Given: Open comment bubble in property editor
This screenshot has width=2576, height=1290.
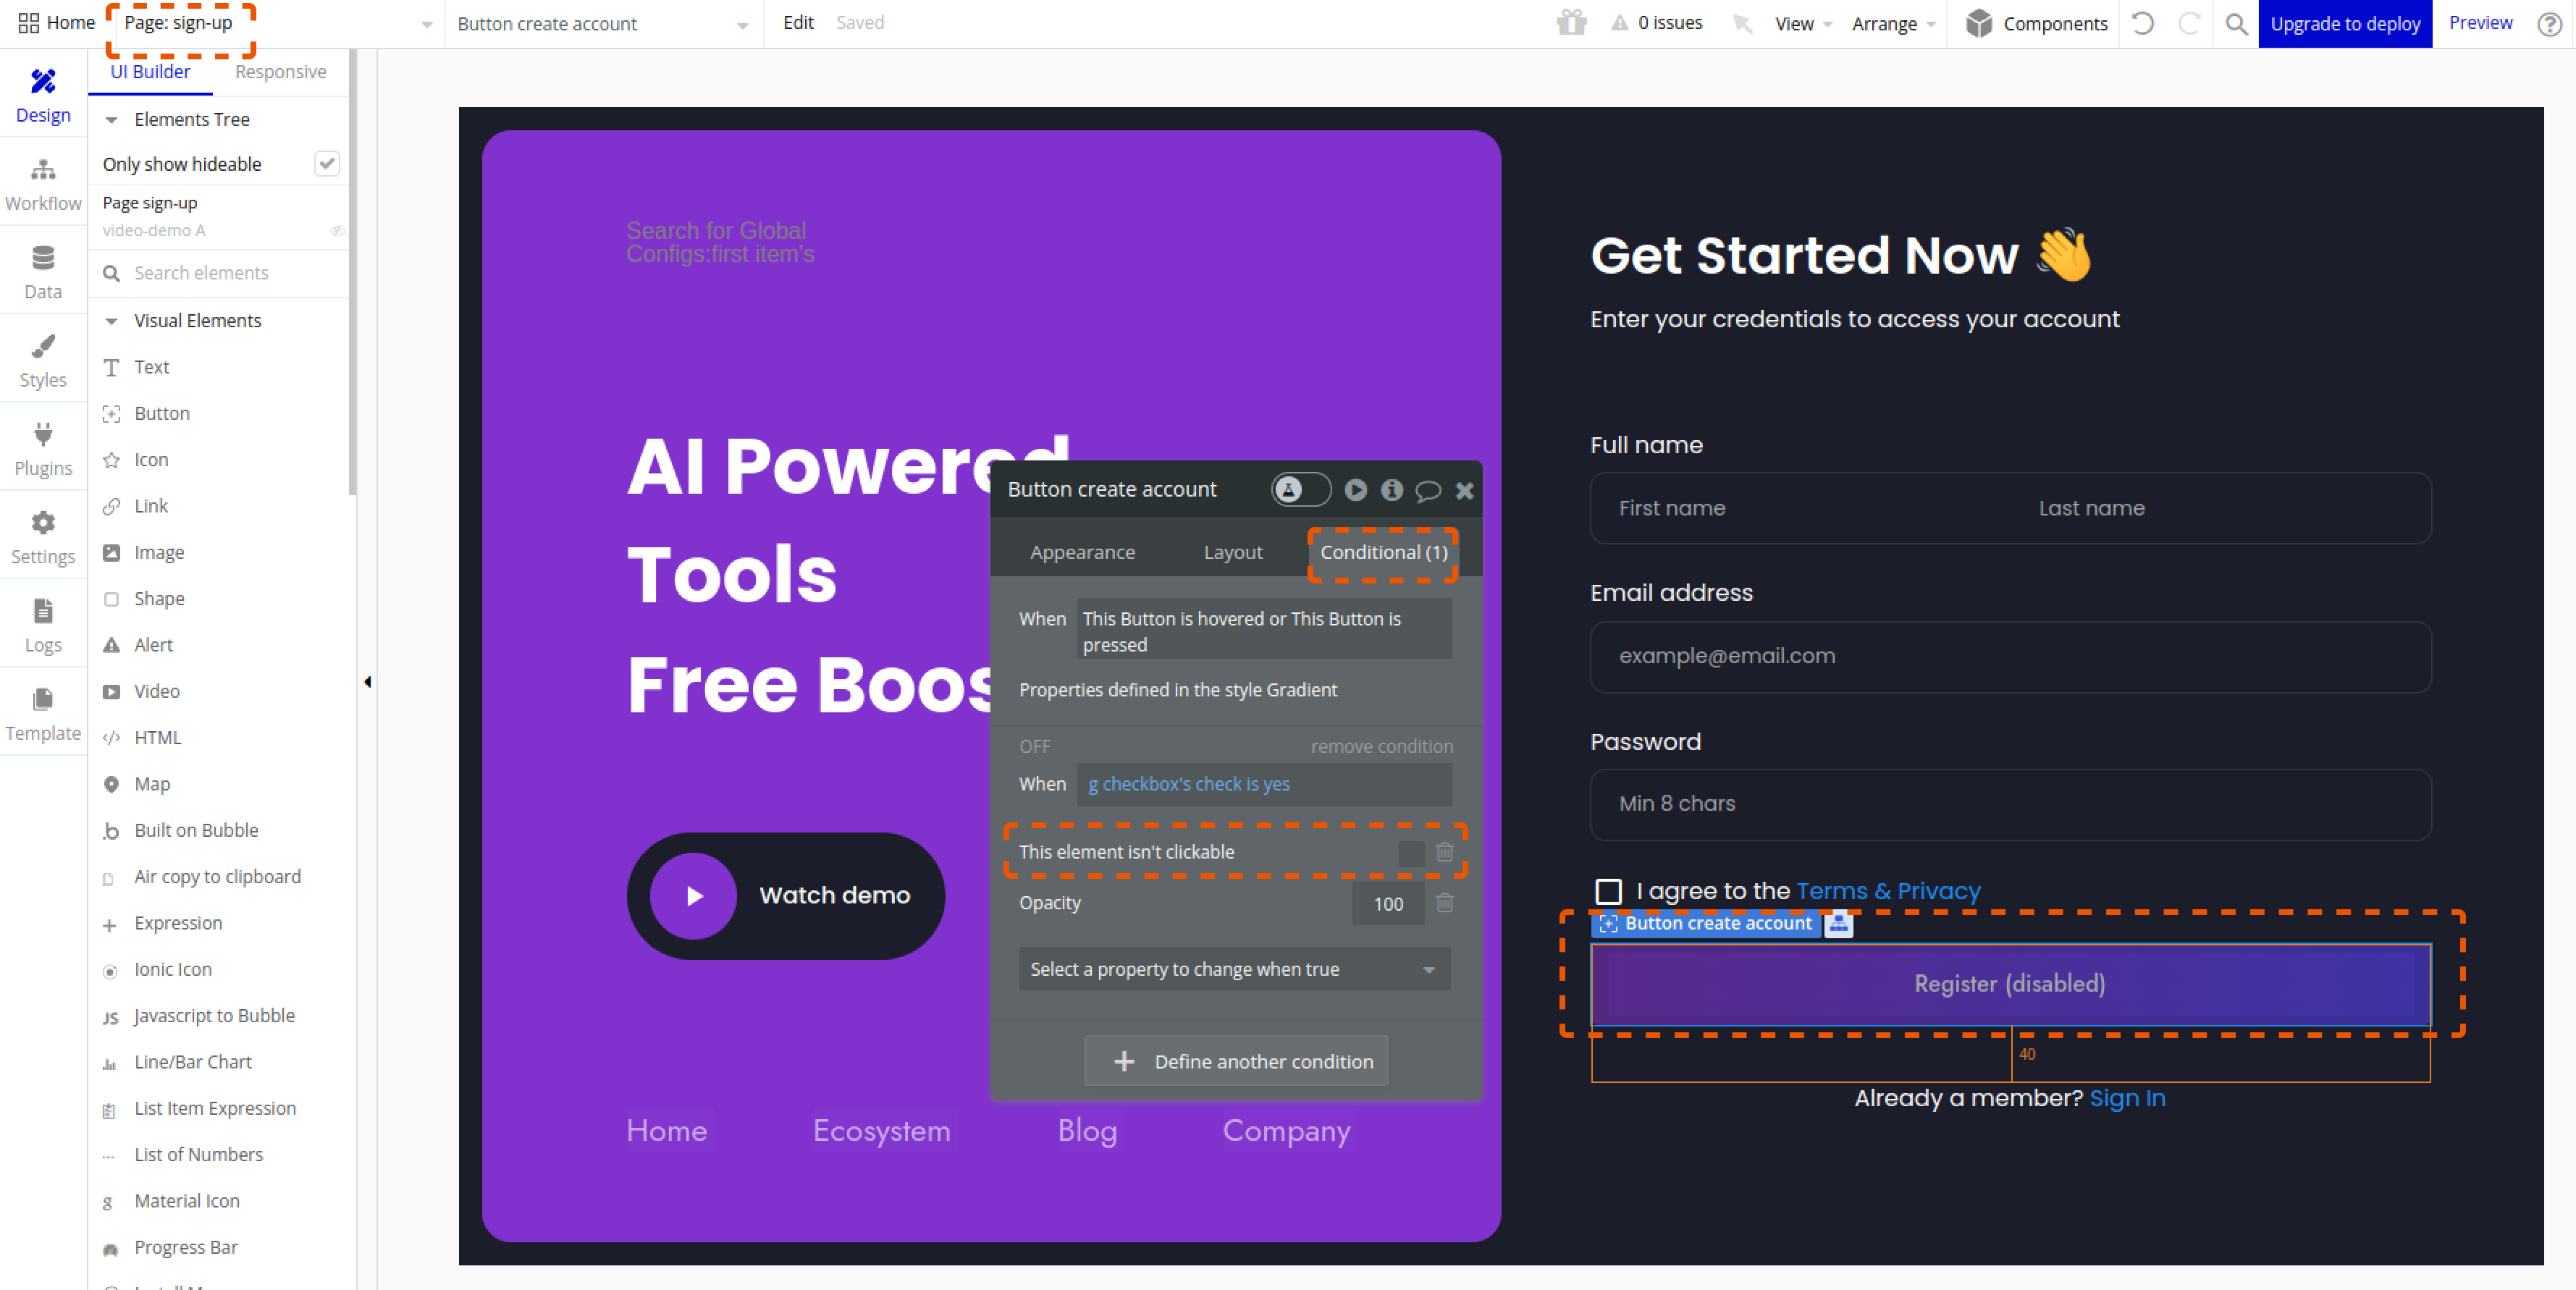Looking at the screenshot, I should pos(1428,490).
